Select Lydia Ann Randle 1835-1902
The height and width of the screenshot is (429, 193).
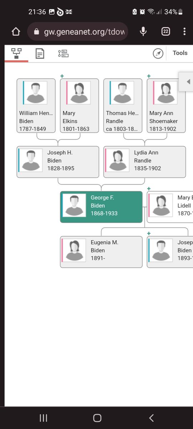coord(145,162)
